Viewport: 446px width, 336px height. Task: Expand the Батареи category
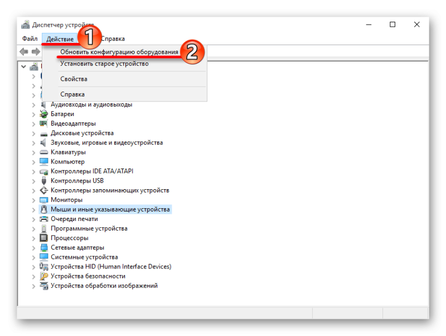point(33,115)
